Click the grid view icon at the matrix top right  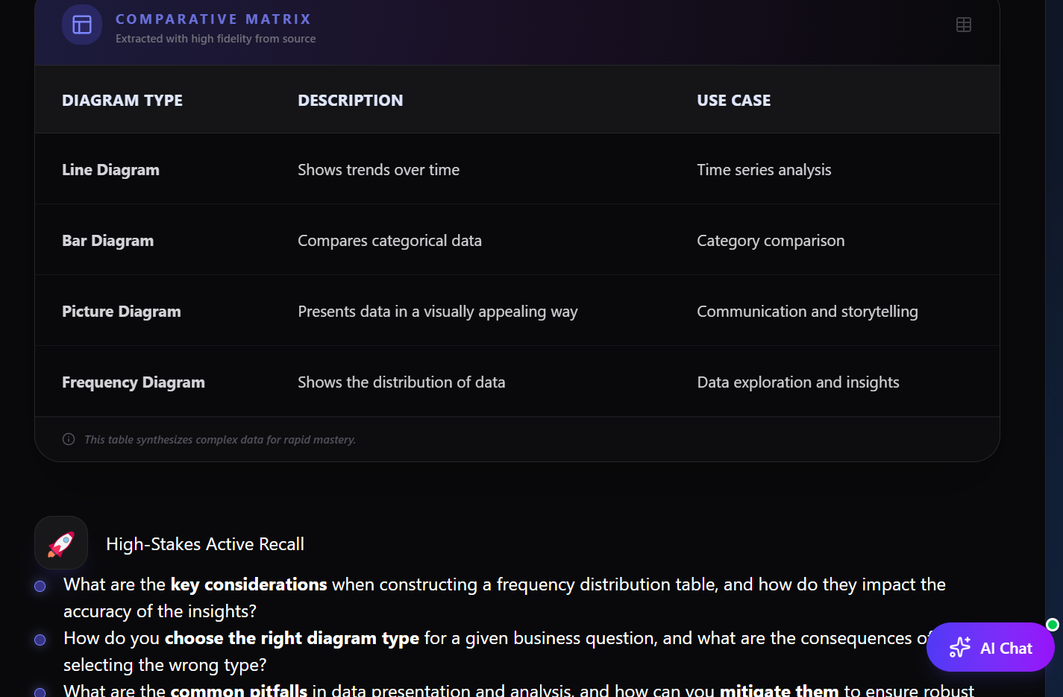coord(963,25)
